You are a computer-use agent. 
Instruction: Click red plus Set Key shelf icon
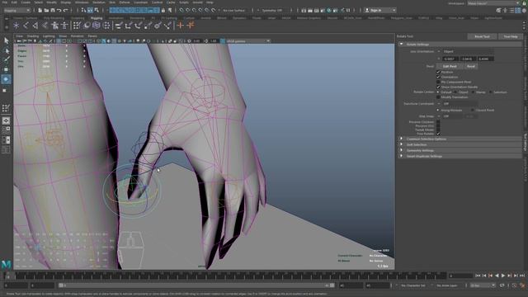click(181, 26)
